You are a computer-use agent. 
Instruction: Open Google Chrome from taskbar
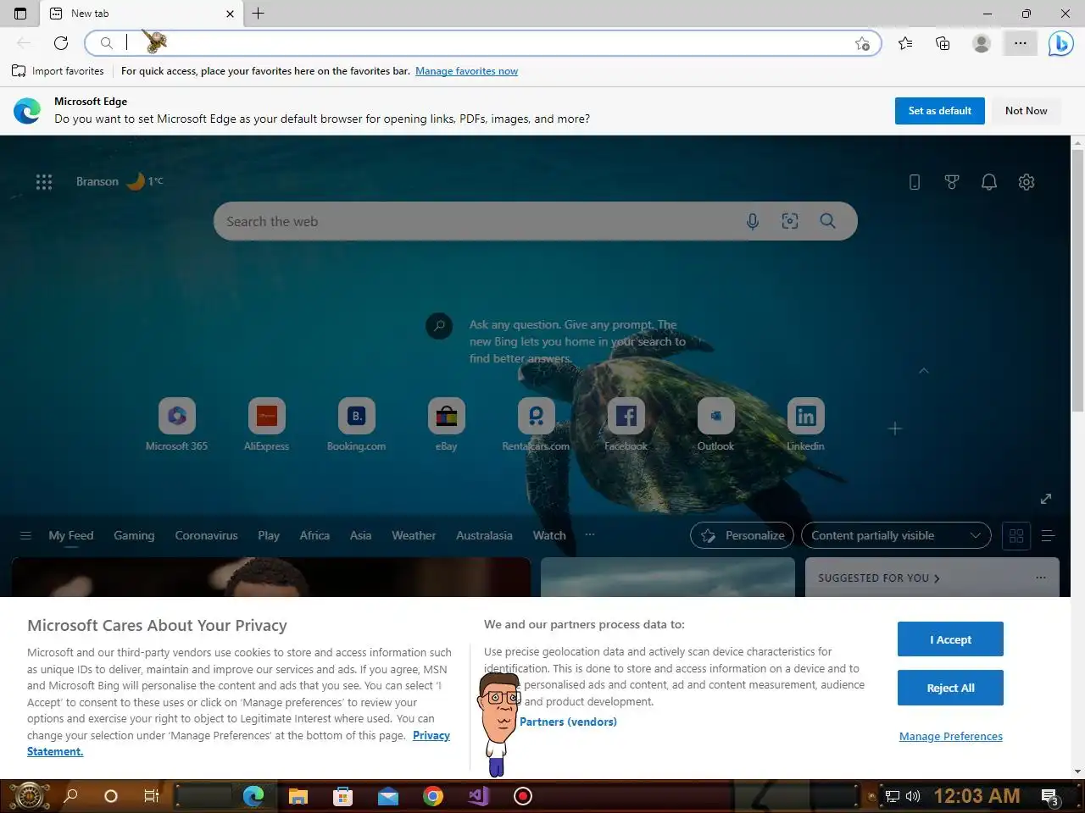pos(433,796)
